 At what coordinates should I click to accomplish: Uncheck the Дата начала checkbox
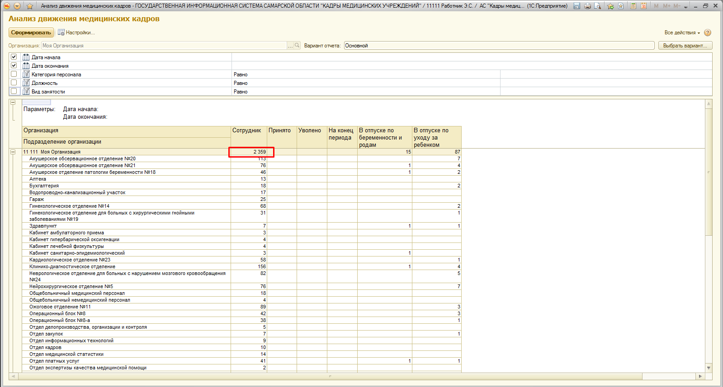click(14, 57)
